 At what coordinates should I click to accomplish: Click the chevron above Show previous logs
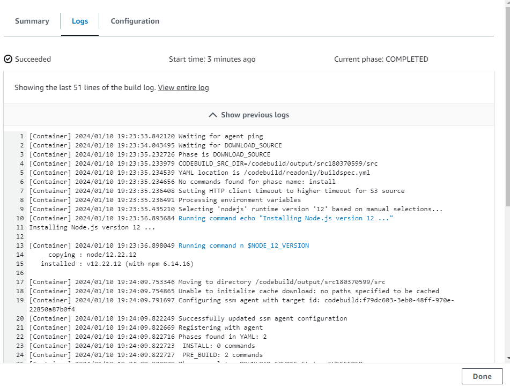212,114
